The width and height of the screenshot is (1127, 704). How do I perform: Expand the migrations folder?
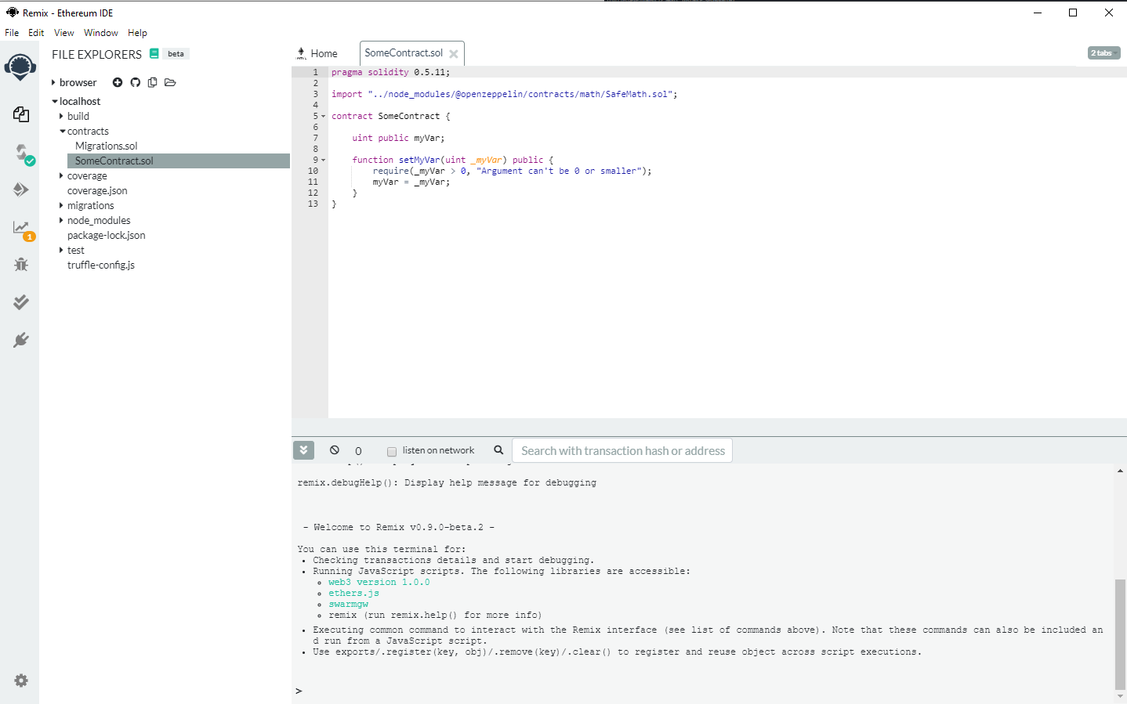[61, 205]
